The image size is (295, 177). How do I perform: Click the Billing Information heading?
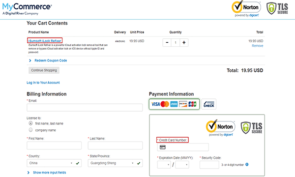pos(47,94)
